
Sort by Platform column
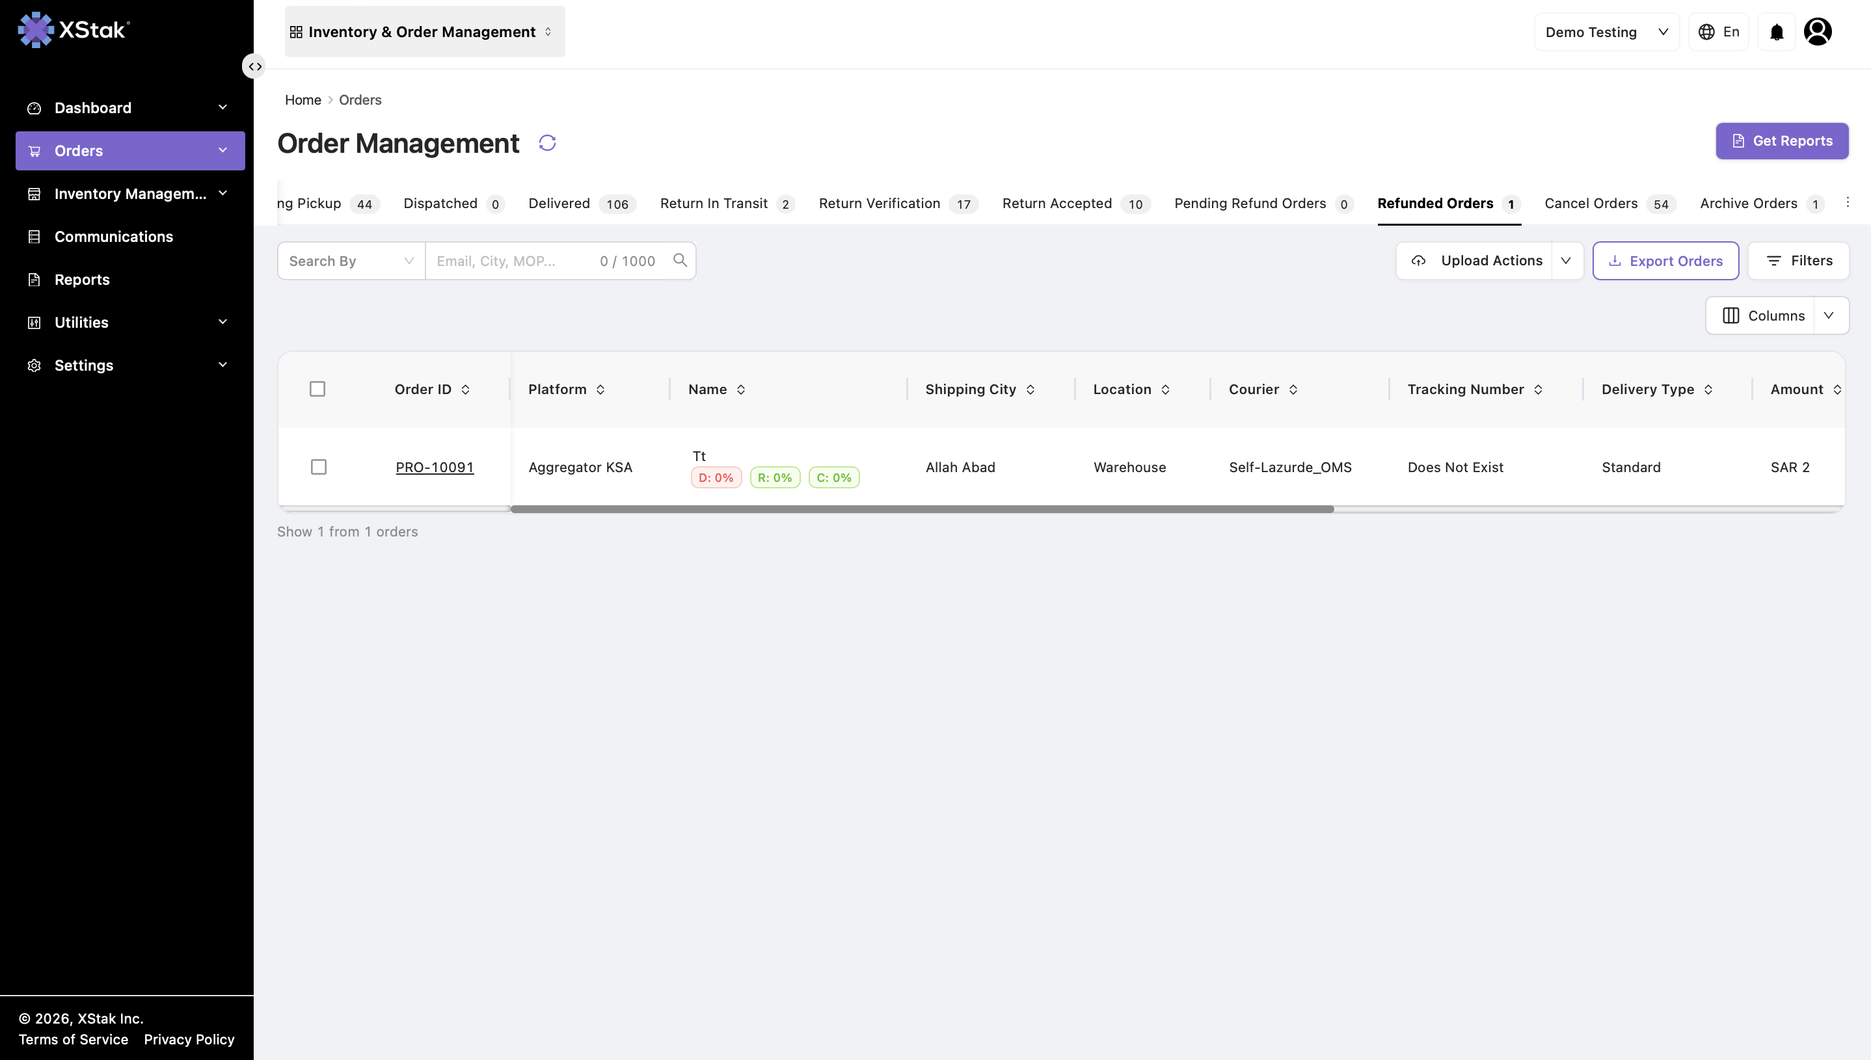[x=600, y=390]
